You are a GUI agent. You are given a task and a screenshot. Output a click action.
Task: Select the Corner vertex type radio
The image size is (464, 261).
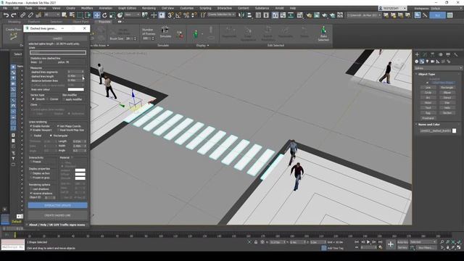click(x=48, y=99)
